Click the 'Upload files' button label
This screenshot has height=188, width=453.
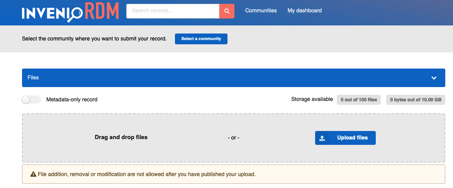click(352, 138)
